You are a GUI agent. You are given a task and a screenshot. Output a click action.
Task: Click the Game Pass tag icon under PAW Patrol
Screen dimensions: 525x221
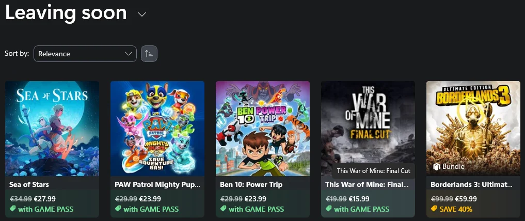118,209
